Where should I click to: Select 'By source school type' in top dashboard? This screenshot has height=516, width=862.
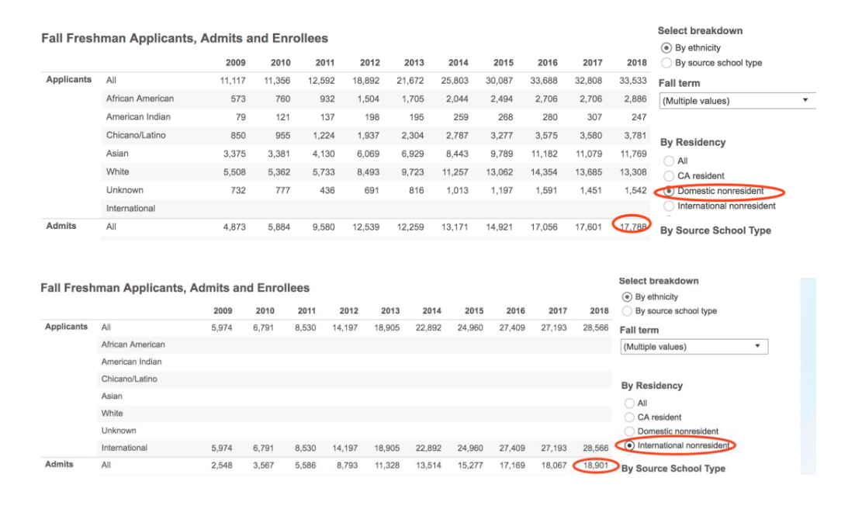tap(666, 63)
